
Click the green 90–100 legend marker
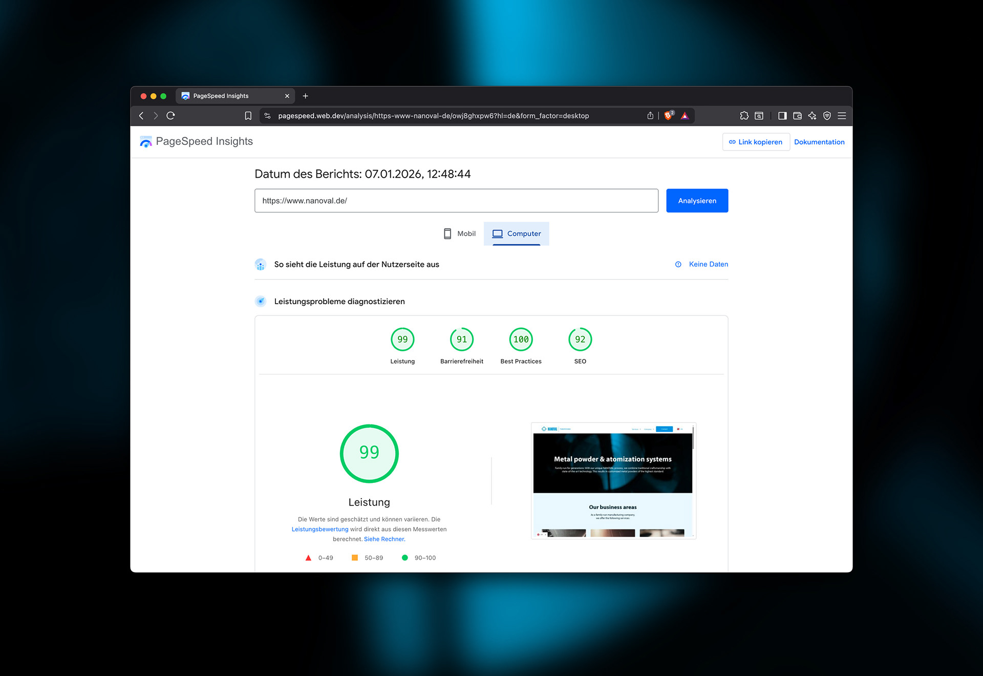[405, 558]
